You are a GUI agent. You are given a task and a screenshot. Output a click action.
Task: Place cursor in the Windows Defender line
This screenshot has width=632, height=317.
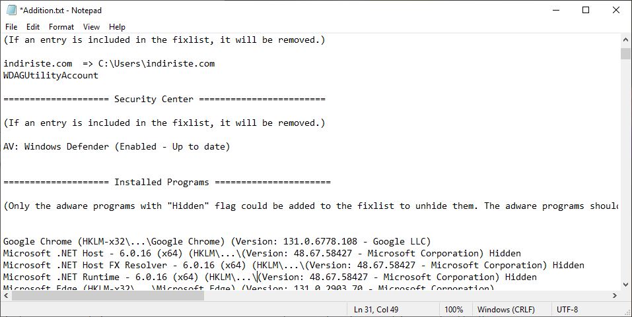click(x=116, y=146)
